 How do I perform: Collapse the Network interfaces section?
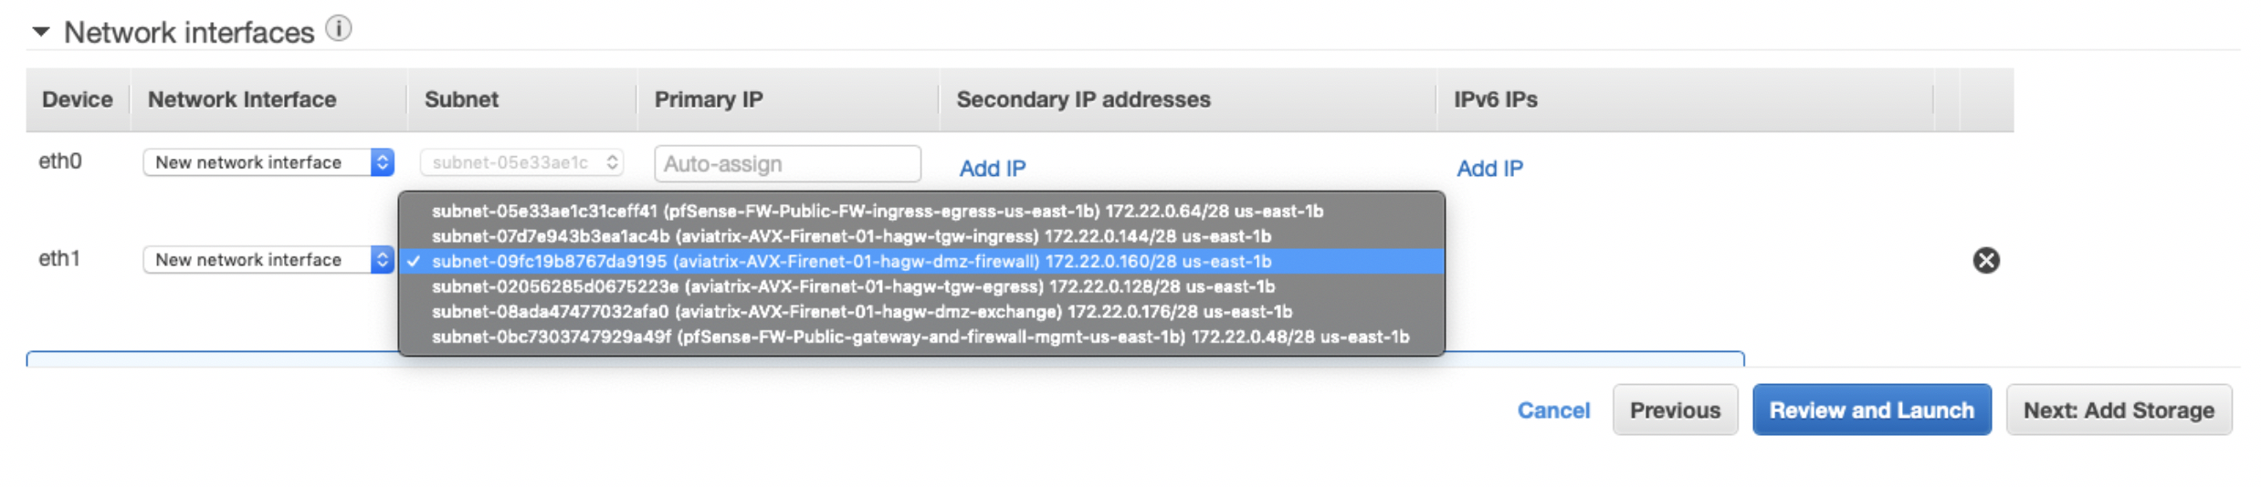point(41,32)
